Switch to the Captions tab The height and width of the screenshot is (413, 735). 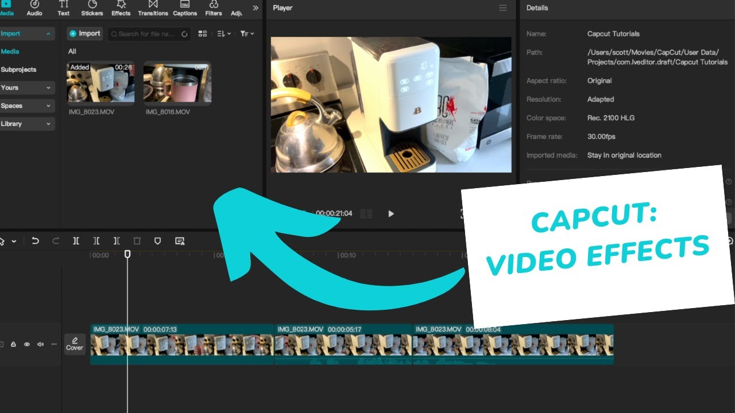click(x=185, y=8)
